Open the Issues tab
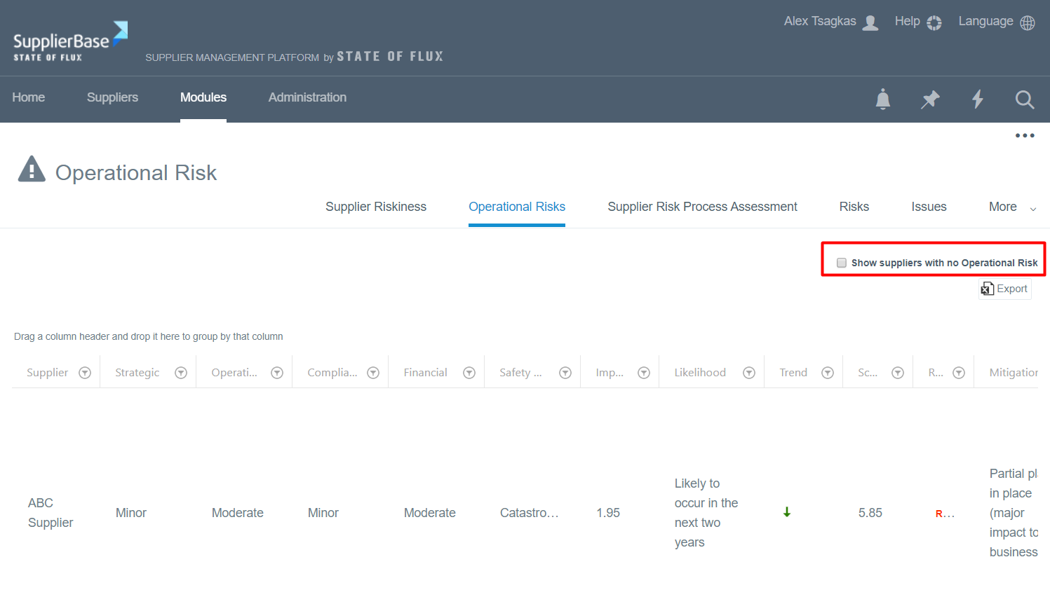Viewport: 1050px width, 611px height. coord(928,207)
